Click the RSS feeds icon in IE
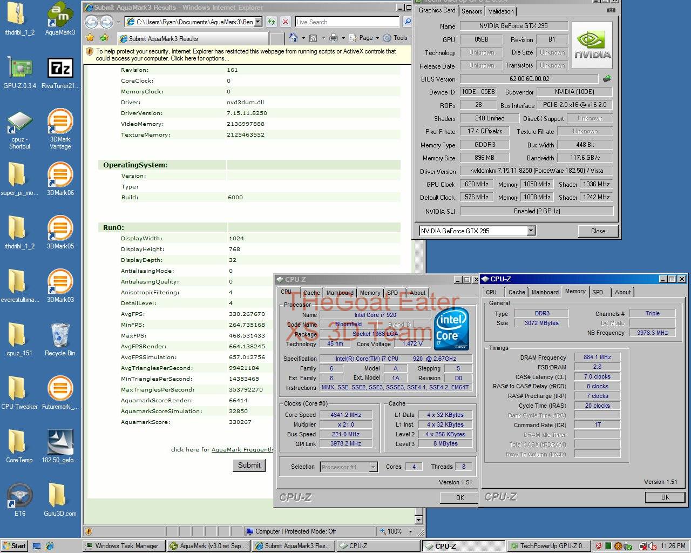This screenshot has width=691, height=553. point(313,38)
